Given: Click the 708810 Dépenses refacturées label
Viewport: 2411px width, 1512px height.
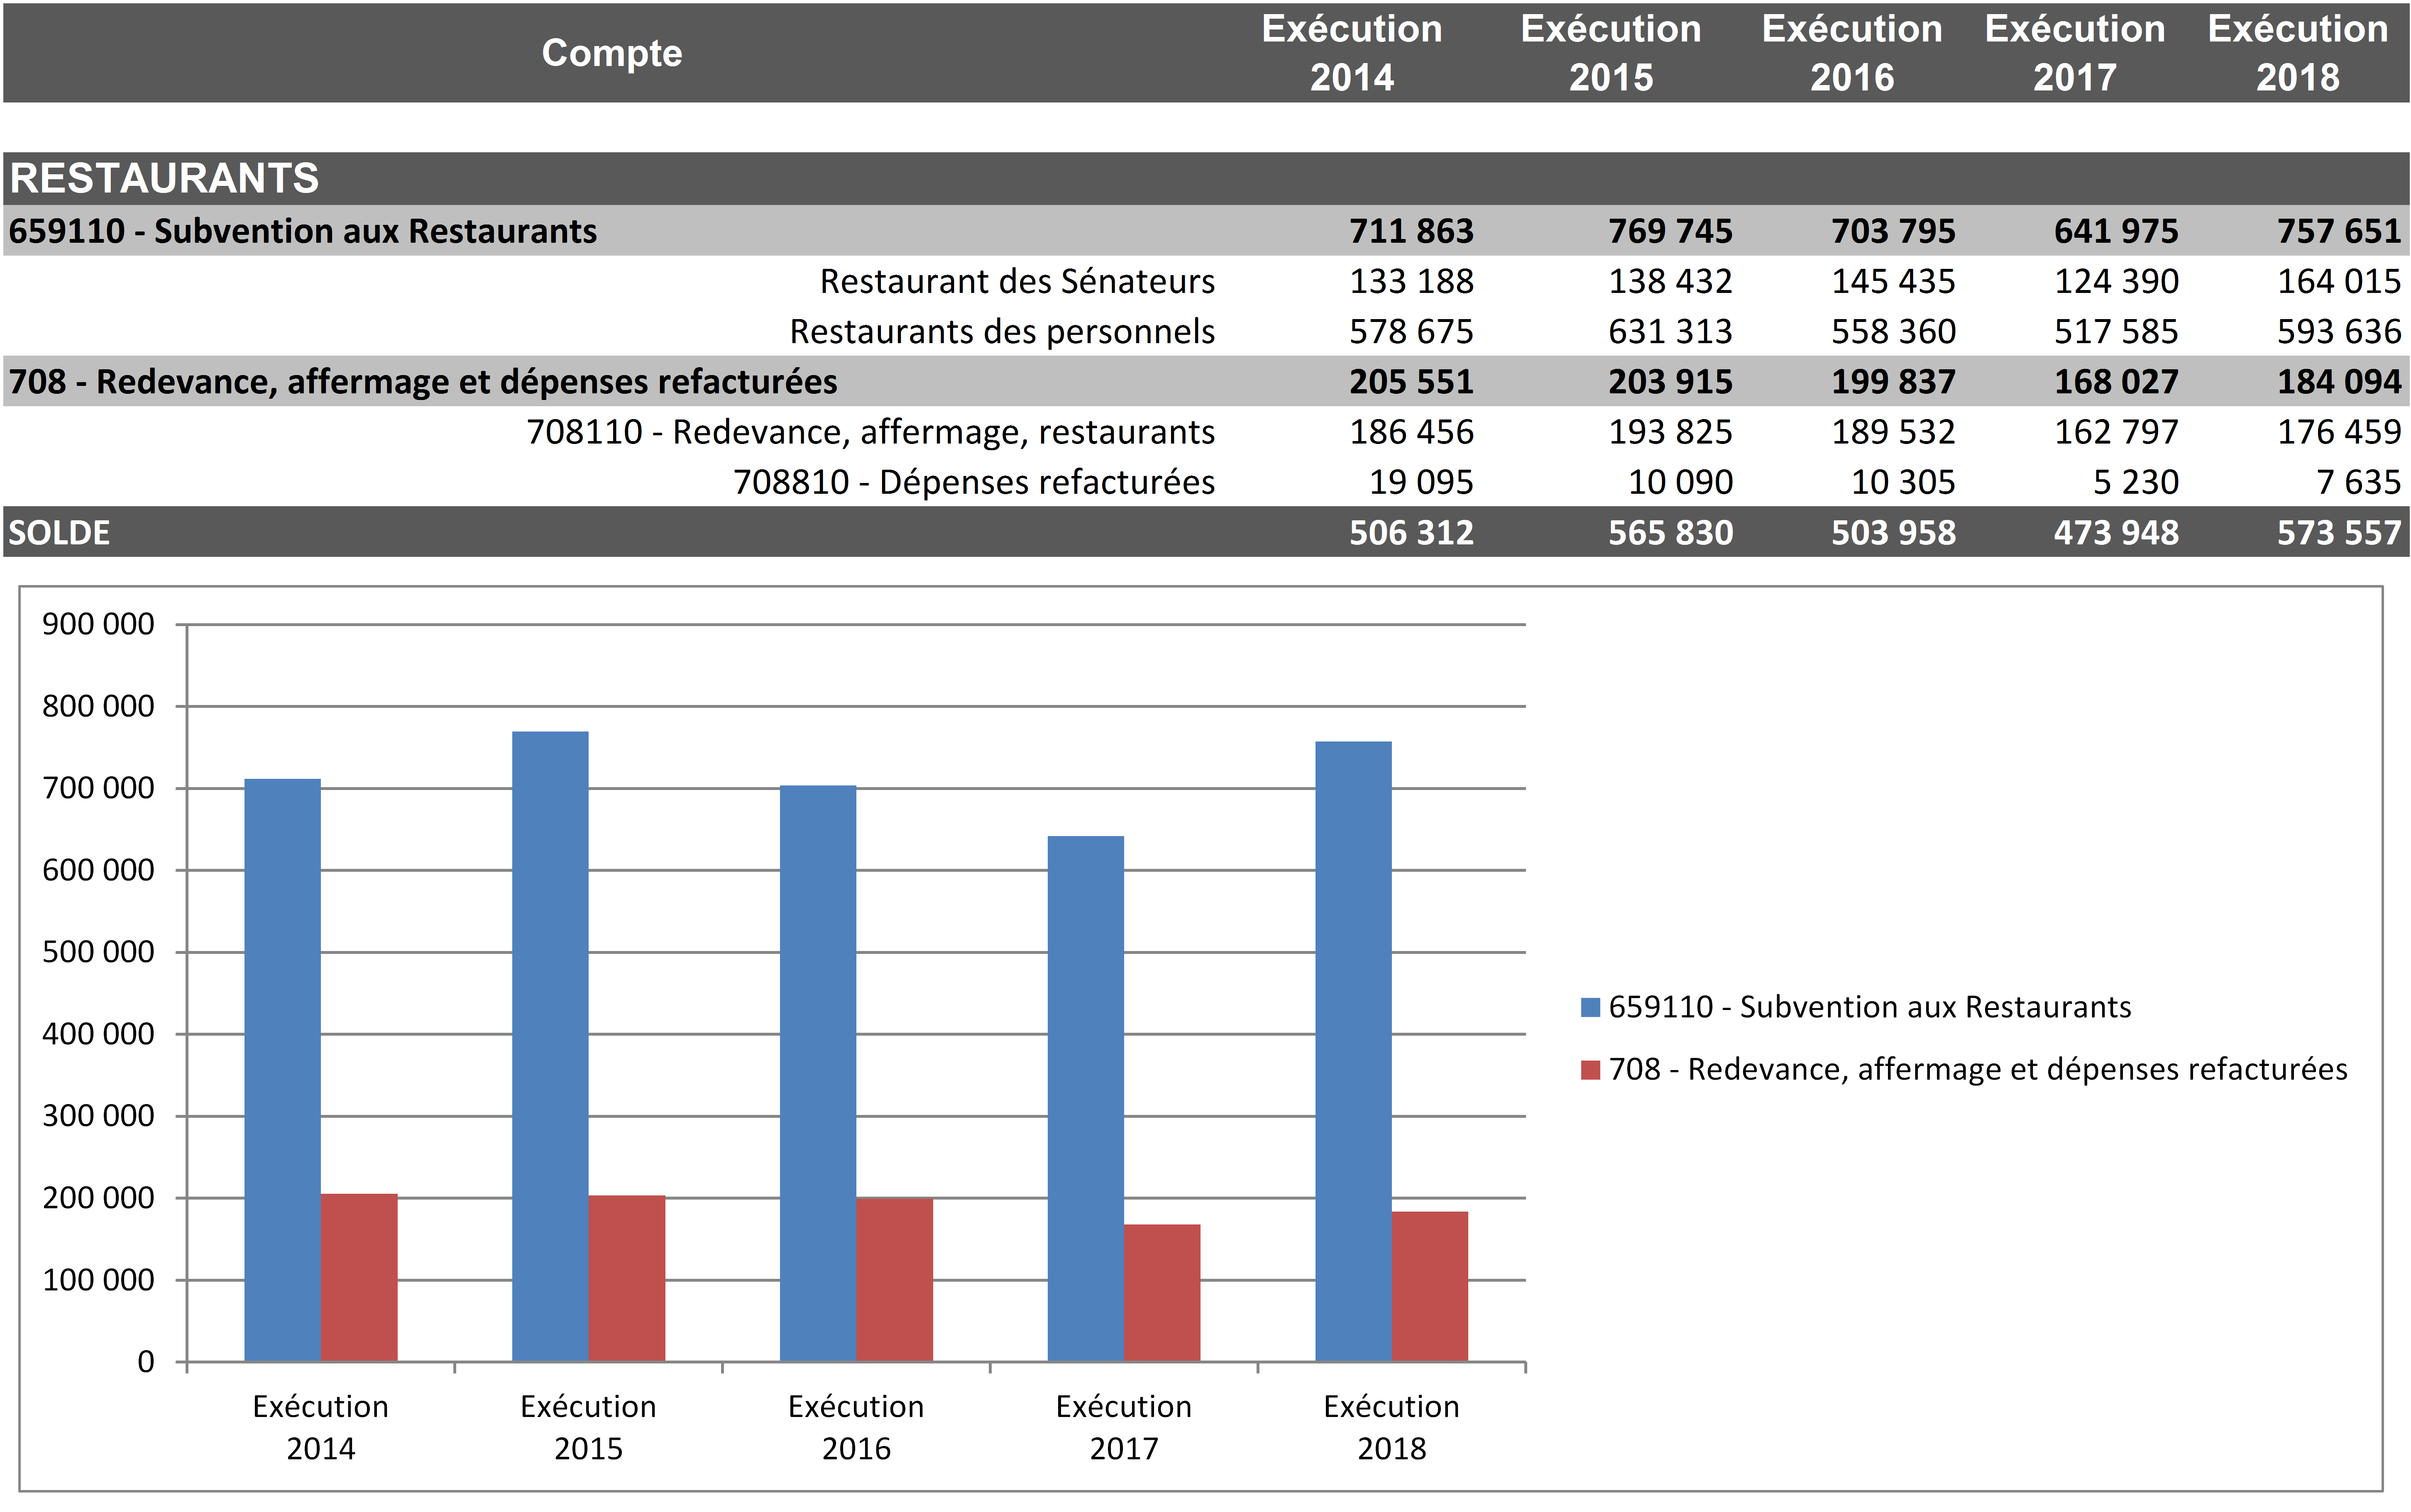Looking at the screenshot, I should [973, 482].
